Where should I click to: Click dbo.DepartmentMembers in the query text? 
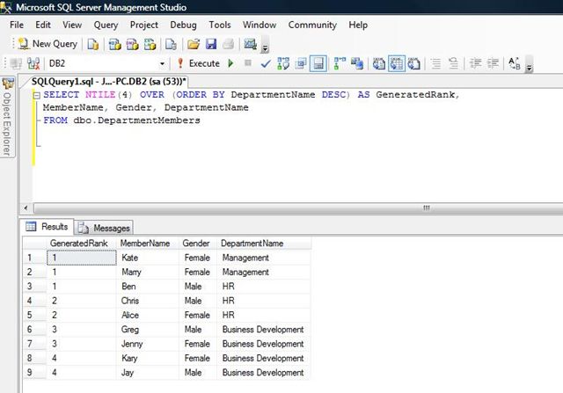[136, 120]
